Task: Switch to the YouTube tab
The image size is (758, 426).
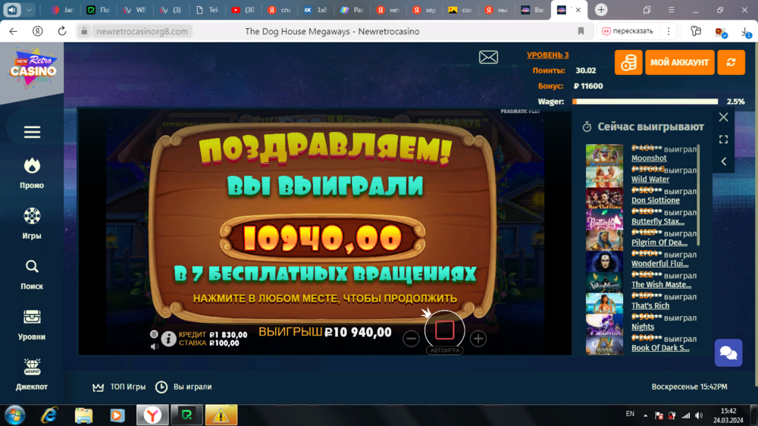Action: (243, 10)
